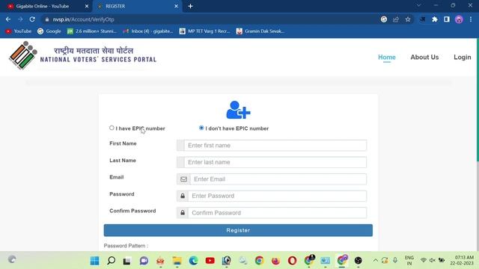Click the tab search dropdown arrow
This screenshot has width=479, height=269.
[419, 5]
